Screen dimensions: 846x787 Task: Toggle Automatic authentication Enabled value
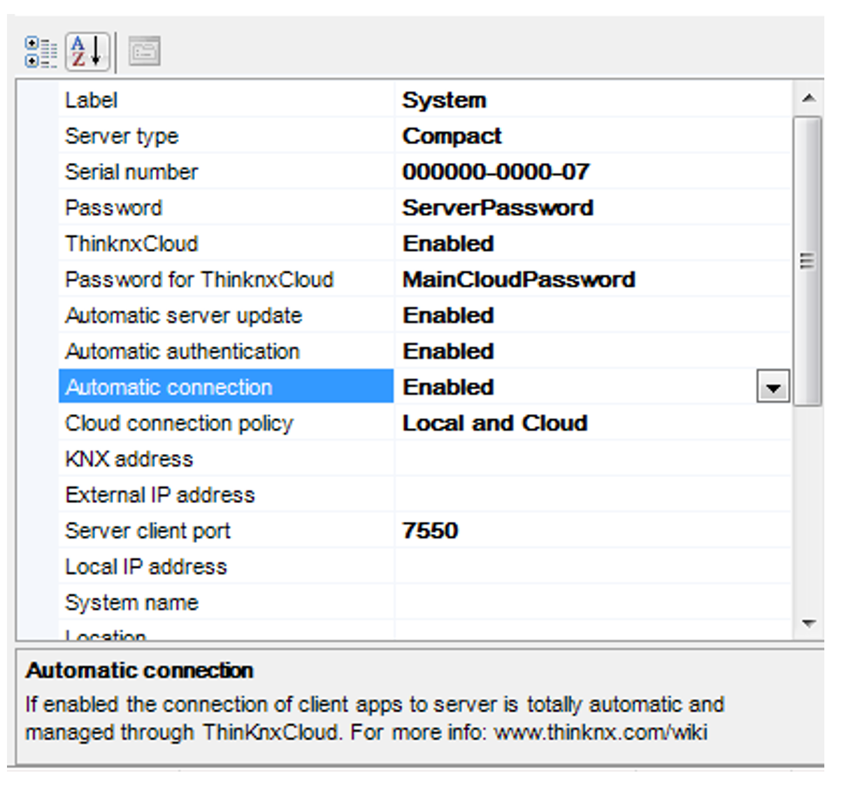coord(448,351)
